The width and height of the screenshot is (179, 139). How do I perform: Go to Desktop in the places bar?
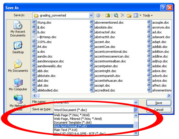[18, 47]
